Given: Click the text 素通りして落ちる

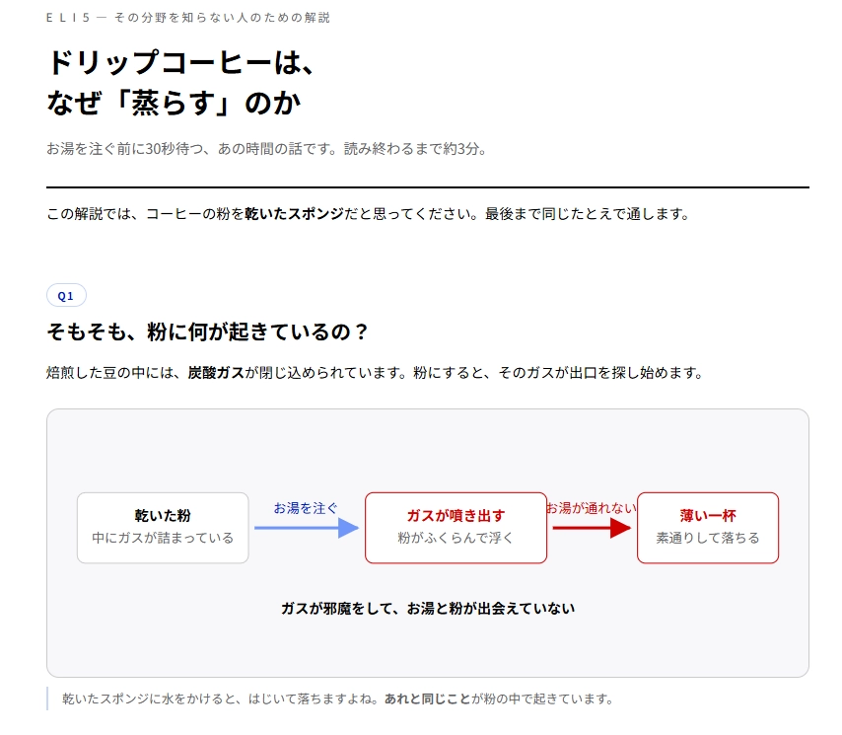Looking at the screenshot, I should (x=708, y=538).
